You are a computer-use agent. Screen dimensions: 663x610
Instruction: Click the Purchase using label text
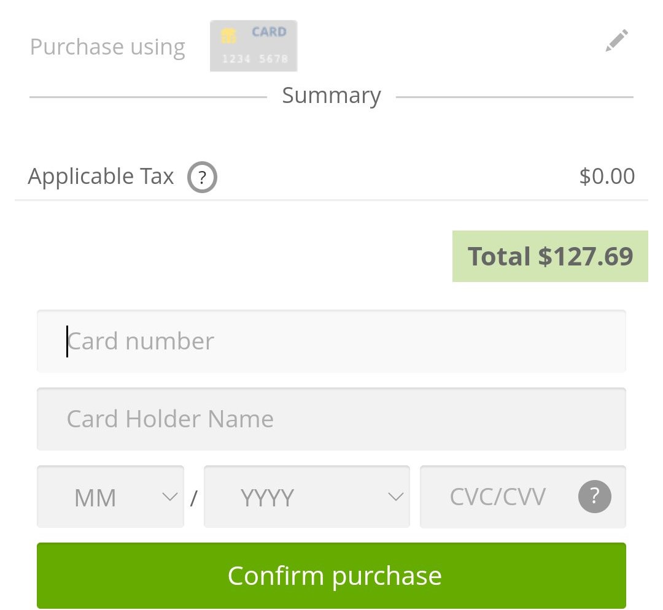(107, 47)
